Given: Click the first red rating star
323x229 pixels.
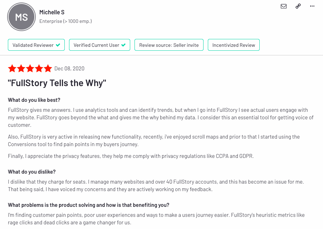Looking at the screenshot, I should pyautogui.click(x=12, y=68).
